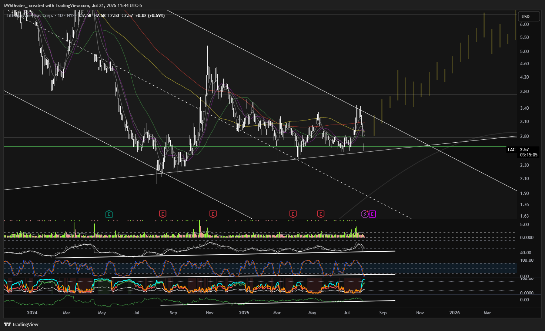Click red earnings marker just after May 2025

(x=321, y=214)
